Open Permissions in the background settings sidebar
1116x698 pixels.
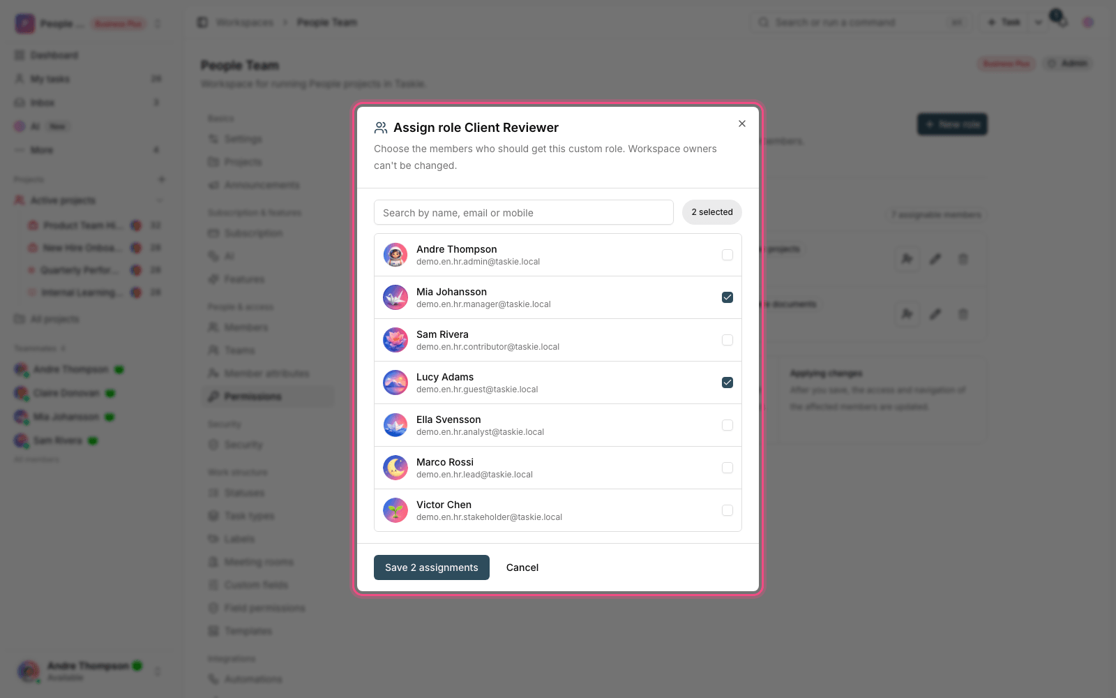268,396
